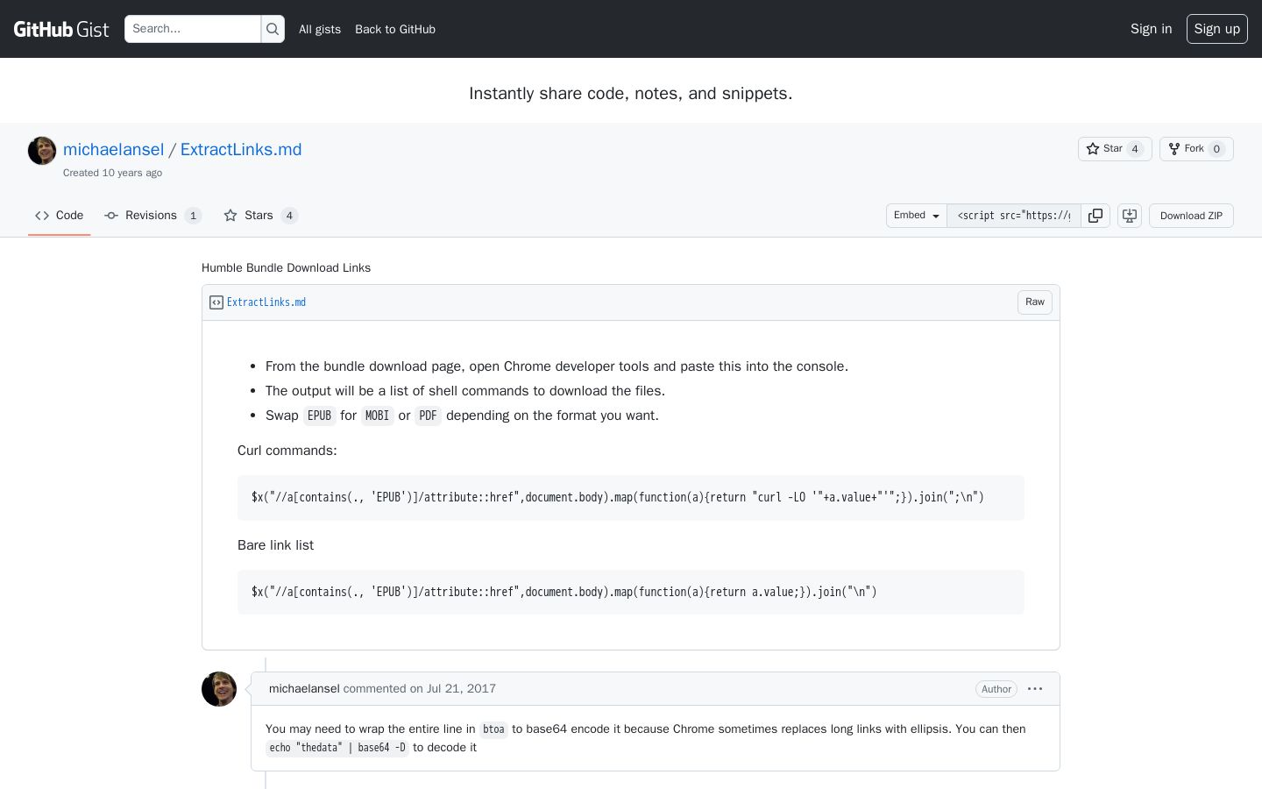Click Download ZIP

coord(1191,216)
